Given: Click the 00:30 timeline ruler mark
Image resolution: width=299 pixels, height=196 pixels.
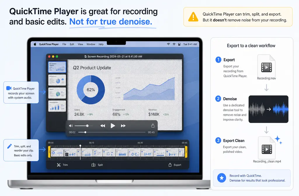Looking at the screenshot, I should click(x=140, y=143).
